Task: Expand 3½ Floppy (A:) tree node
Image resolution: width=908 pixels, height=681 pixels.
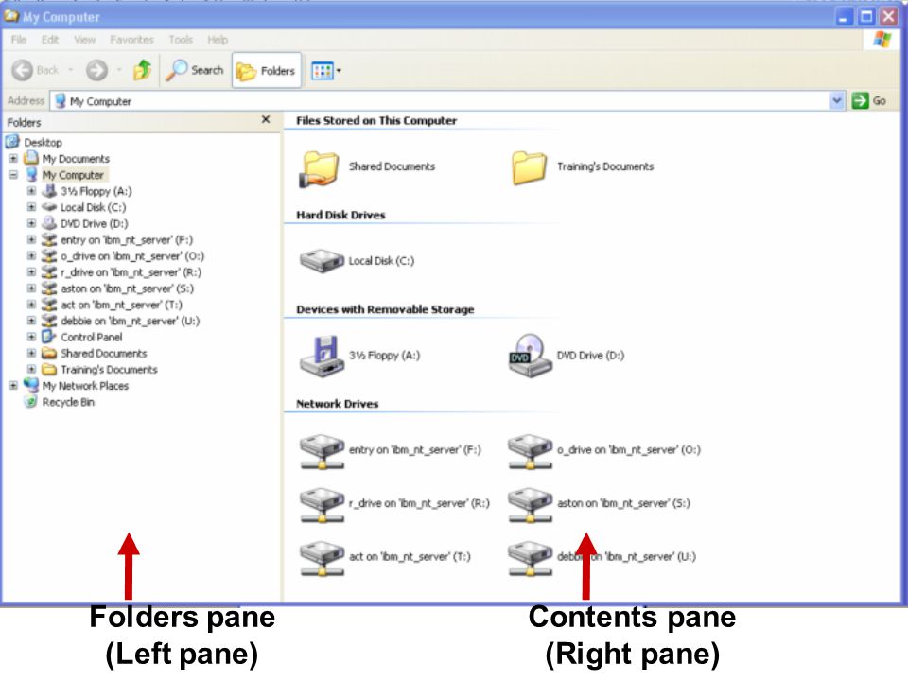Action: (x=32, y=190)
